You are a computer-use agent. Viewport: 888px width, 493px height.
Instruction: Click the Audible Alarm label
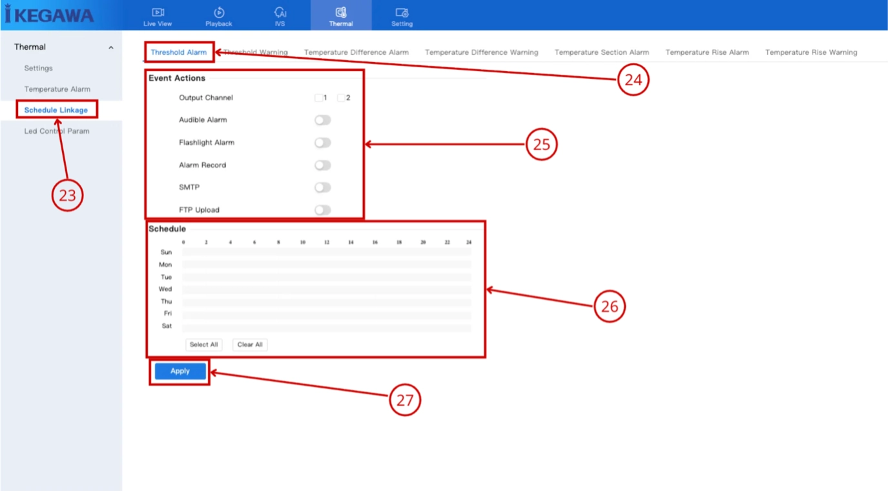pyautogui.click(x=203, y=120)
